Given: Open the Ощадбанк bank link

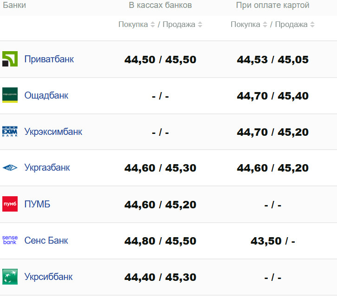Looking at the screenshot, I should (x=46, y=95).
